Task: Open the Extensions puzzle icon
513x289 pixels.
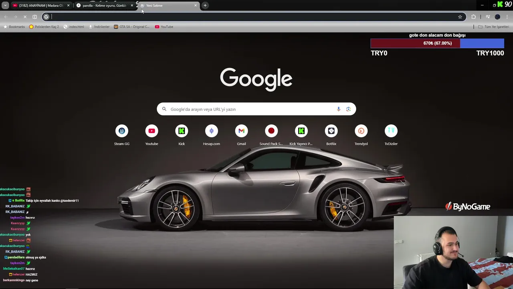Action: point(474,17)
